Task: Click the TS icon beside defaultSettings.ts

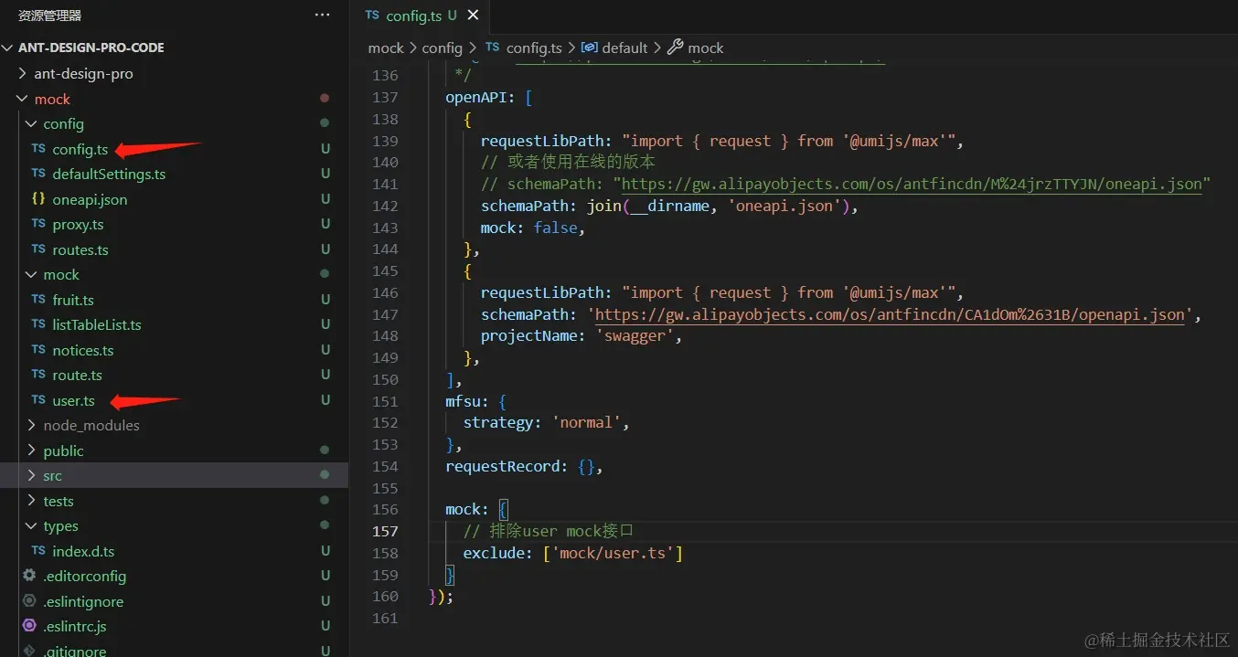Action: [37, 174]
